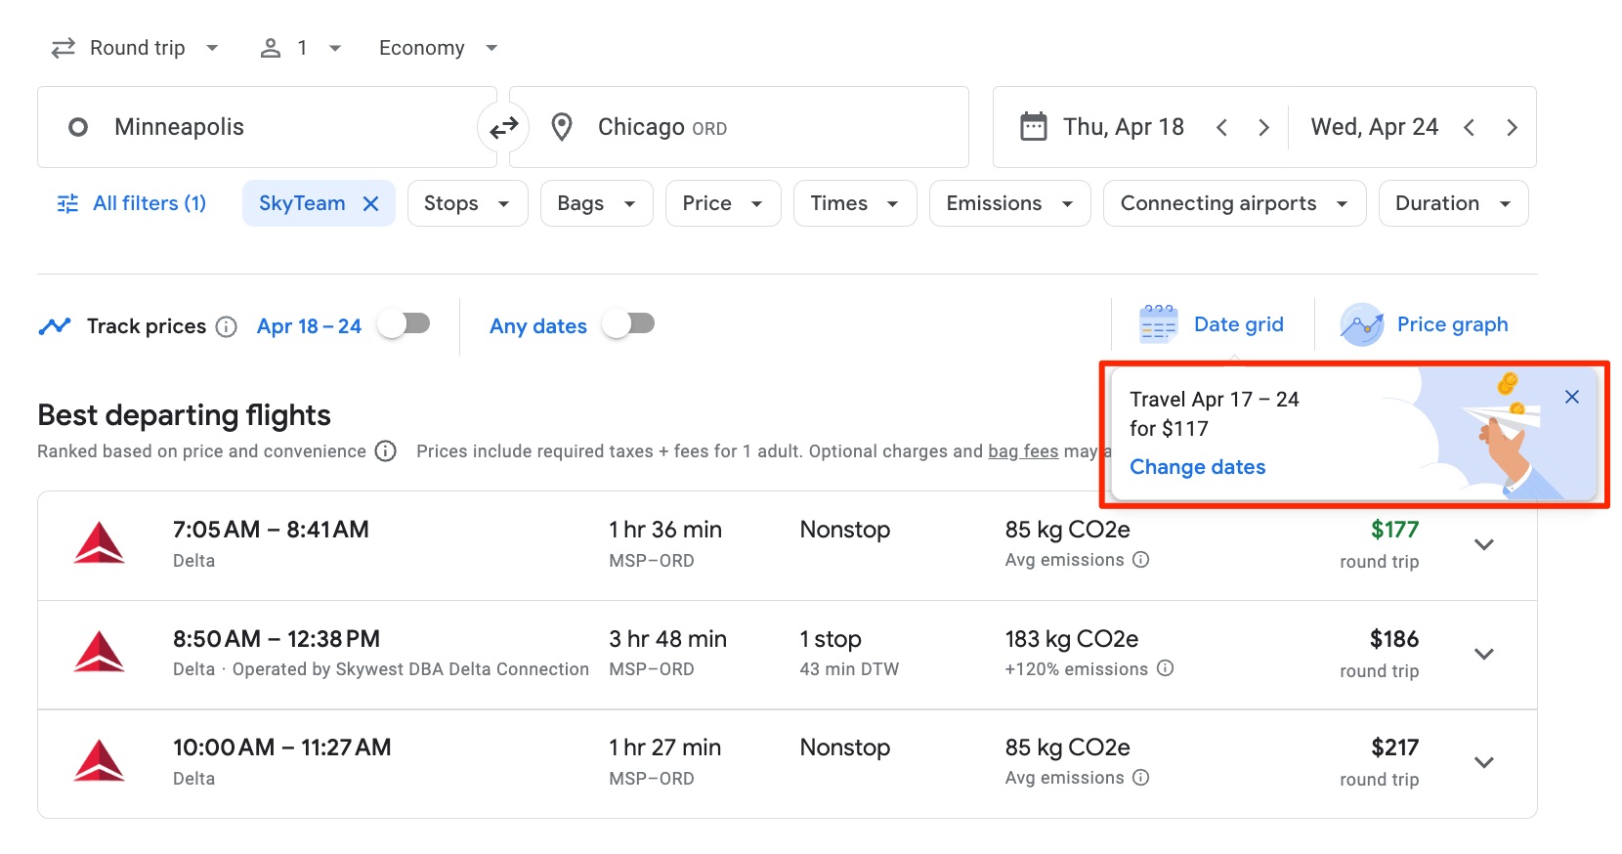This screenshot has width=1622, height=854.
Task: Select the 10:00 AM – 11:27 AM flight
Action: point(787,764)
